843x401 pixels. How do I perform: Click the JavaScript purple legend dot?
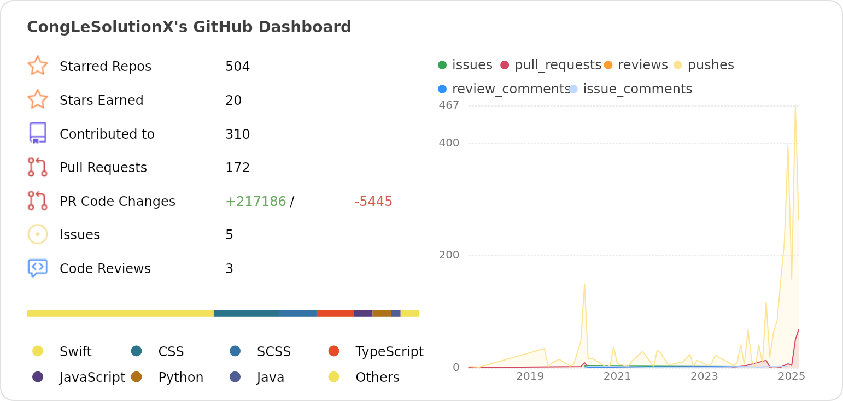point(38,377)
